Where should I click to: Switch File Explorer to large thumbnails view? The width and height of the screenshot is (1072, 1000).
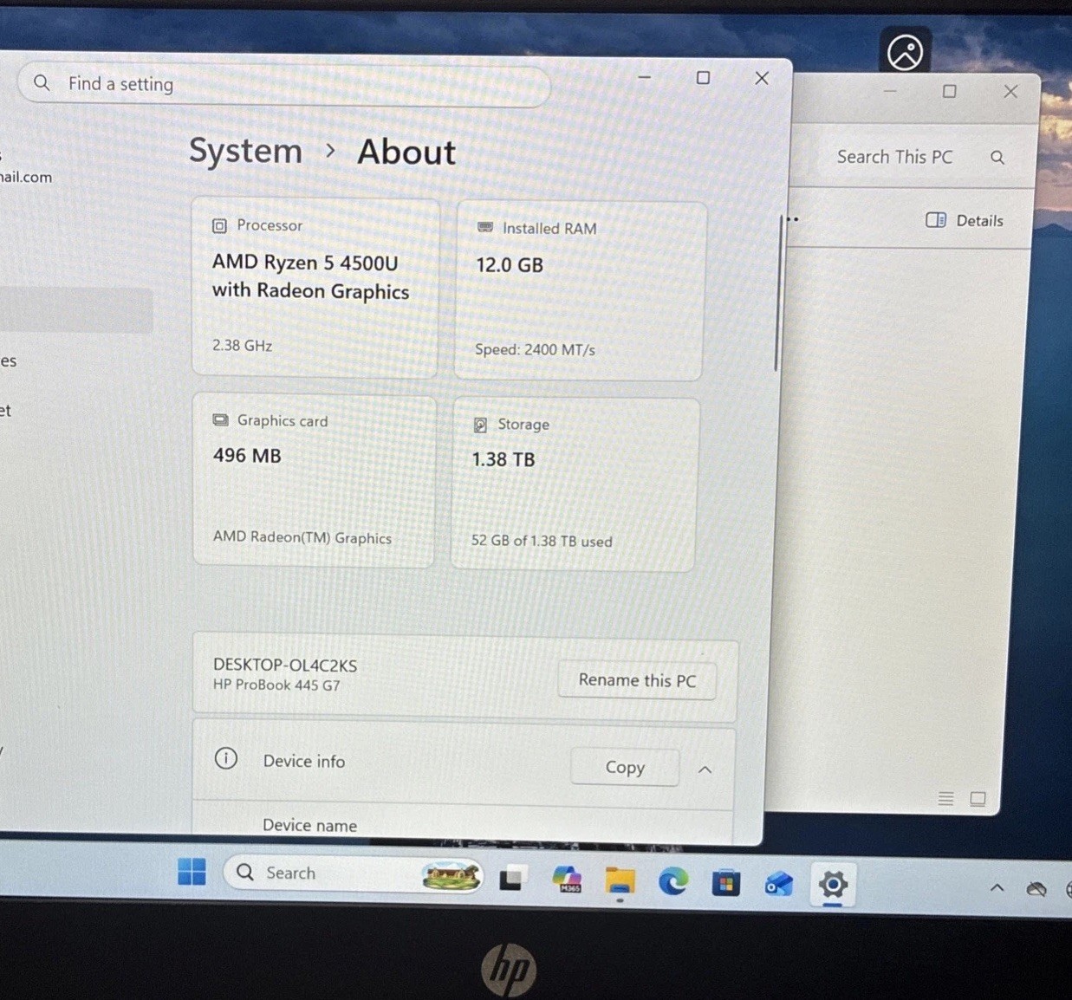point(978,798)
